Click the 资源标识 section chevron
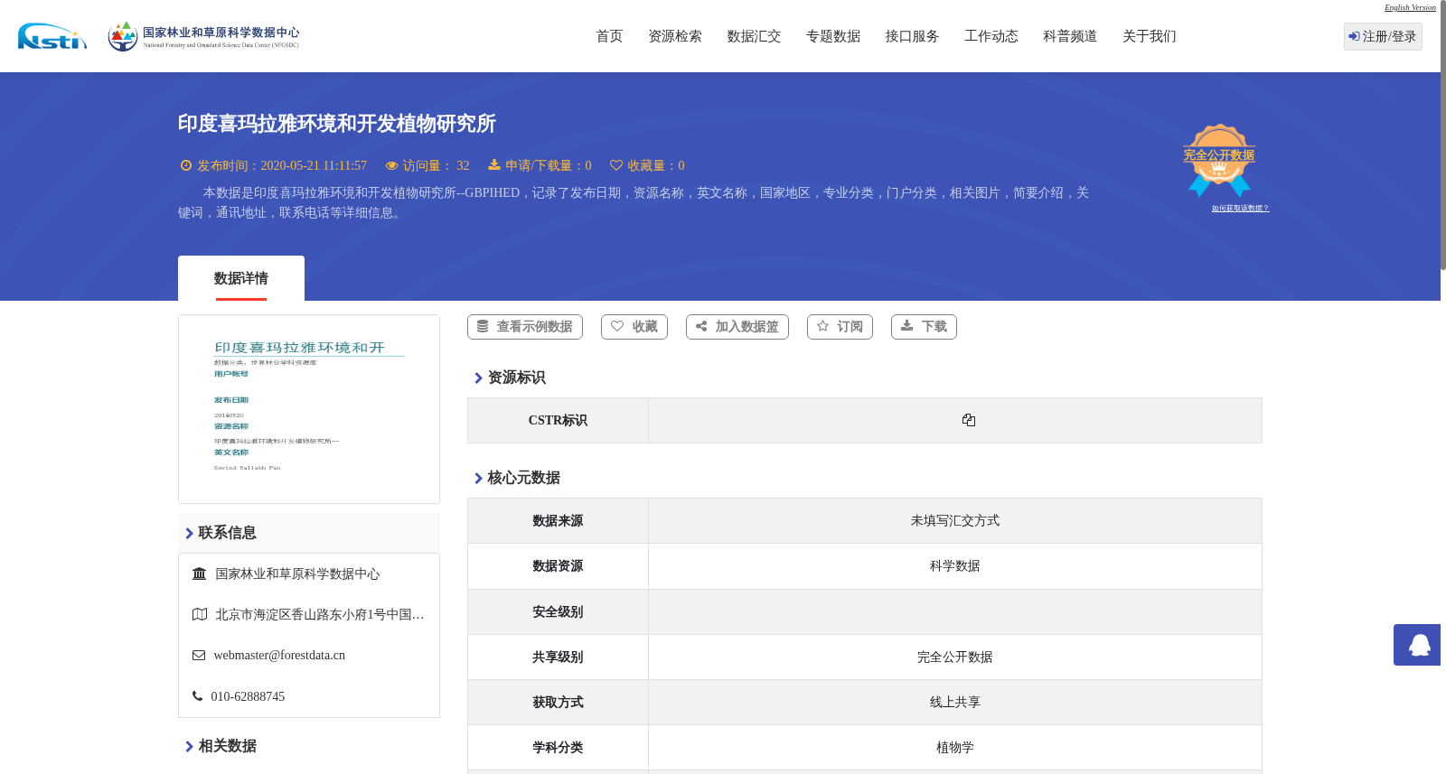Viewport: 1446px width, 774px height. click(478, 378)
